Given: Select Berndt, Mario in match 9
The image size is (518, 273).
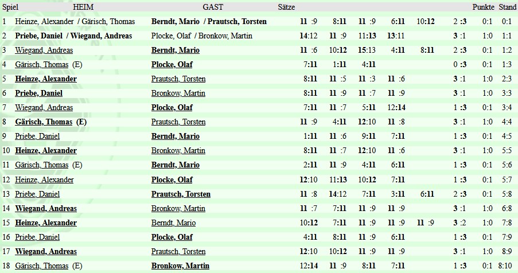Looking at the screenshot, I should click(176, 136).
